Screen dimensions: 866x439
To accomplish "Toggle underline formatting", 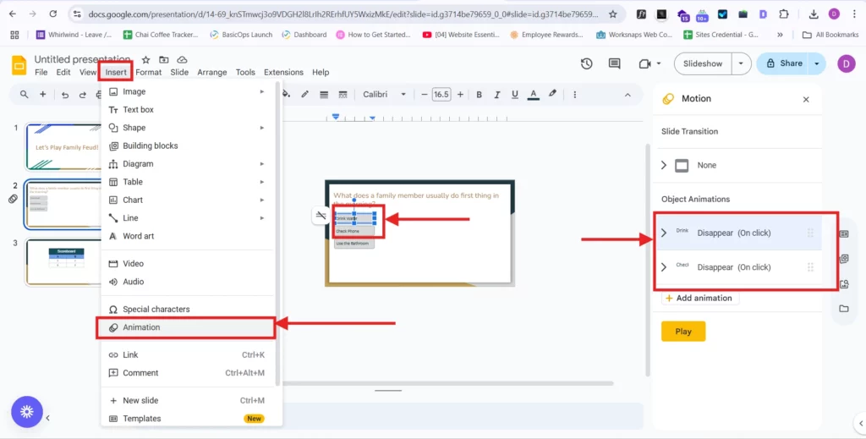I will [514, 95].
